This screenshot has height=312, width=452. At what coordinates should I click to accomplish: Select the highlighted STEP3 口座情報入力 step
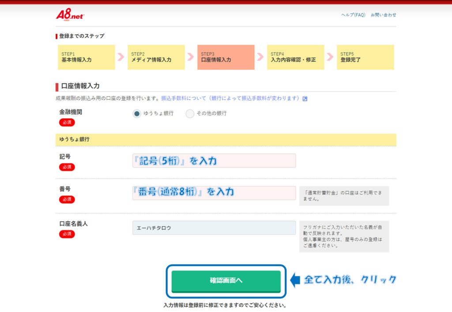coord(226,57)
